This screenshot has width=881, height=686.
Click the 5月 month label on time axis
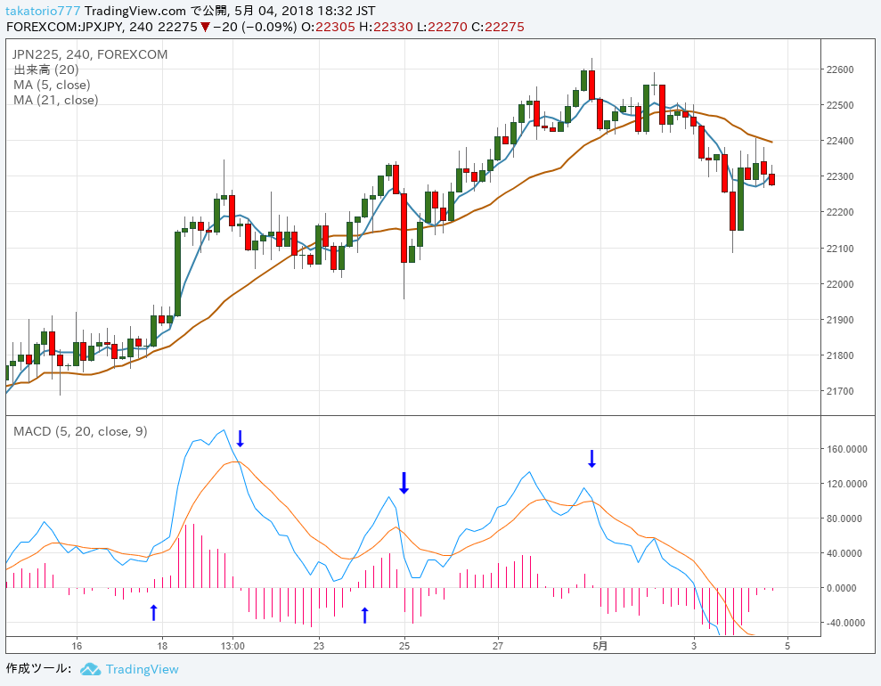point(600,646)
